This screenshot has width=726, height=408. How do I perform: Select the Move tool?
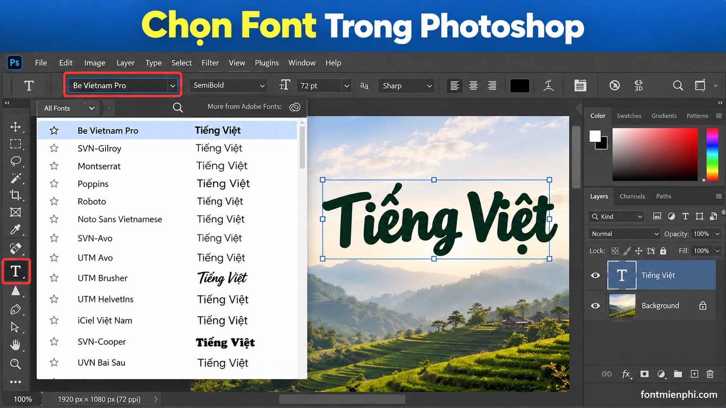[16, 127]
